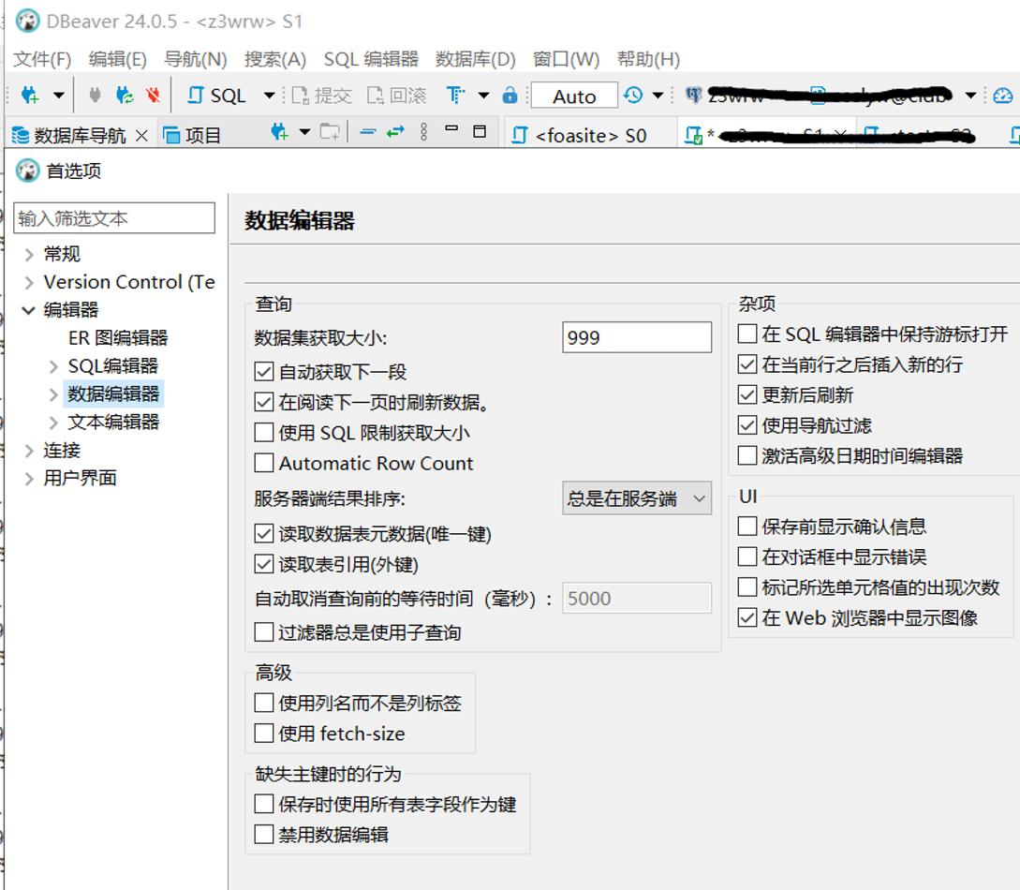The height and width of the screenshot is (890, 1020).
Task: Select 数据编辑器 in the preferences tree
Action: tap(113, 393)
